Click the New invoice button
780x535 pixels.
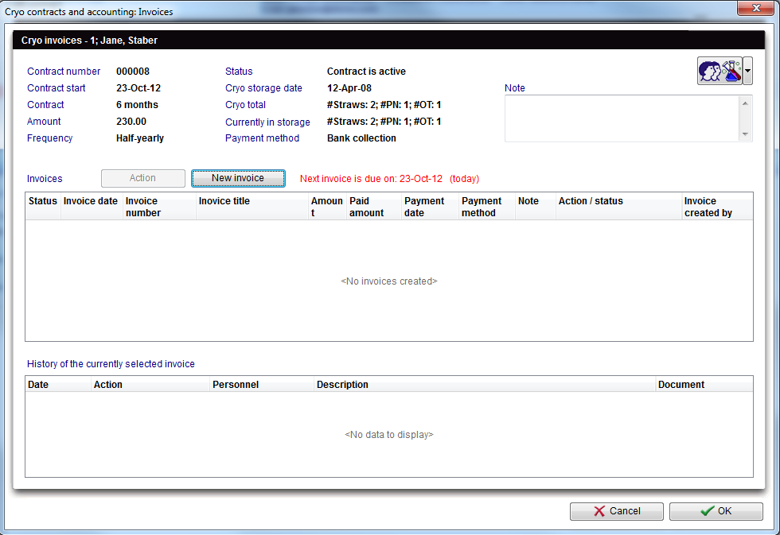tap(238, 178)
